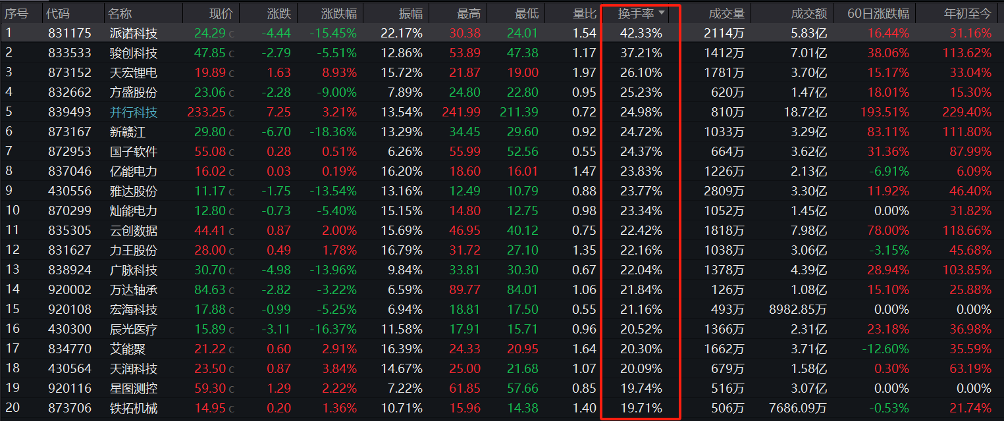Select stock 力王股份

coord(134,250)
